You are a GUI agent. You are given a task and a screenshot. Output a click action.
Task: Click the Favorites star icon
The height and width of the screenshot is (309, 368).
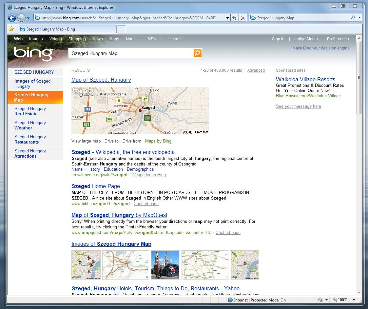click(x=11, y=29)
